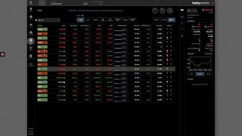Screen dimensions: 242x136
Task: Open the Activity alarm clock icon
Action: pyautogui.click(x=31, y=49)
